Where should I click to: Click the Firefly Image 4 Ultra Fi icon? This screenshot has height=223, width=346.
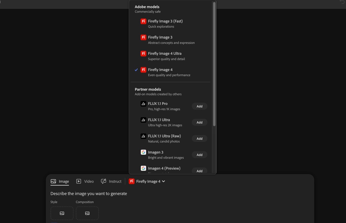coord(143,53)
